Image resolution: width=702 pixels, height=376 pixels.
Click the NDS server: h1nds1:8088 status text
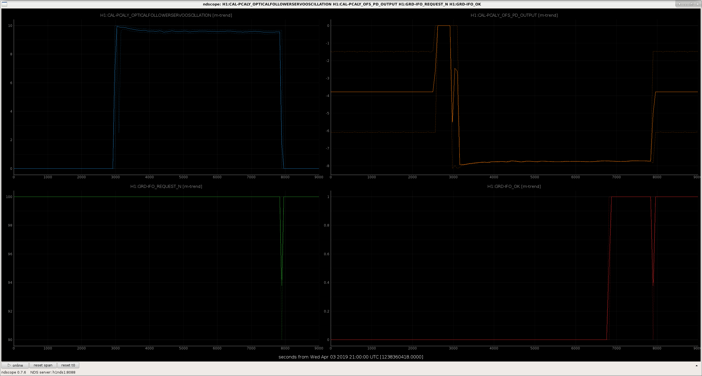(x=53, y=372)
